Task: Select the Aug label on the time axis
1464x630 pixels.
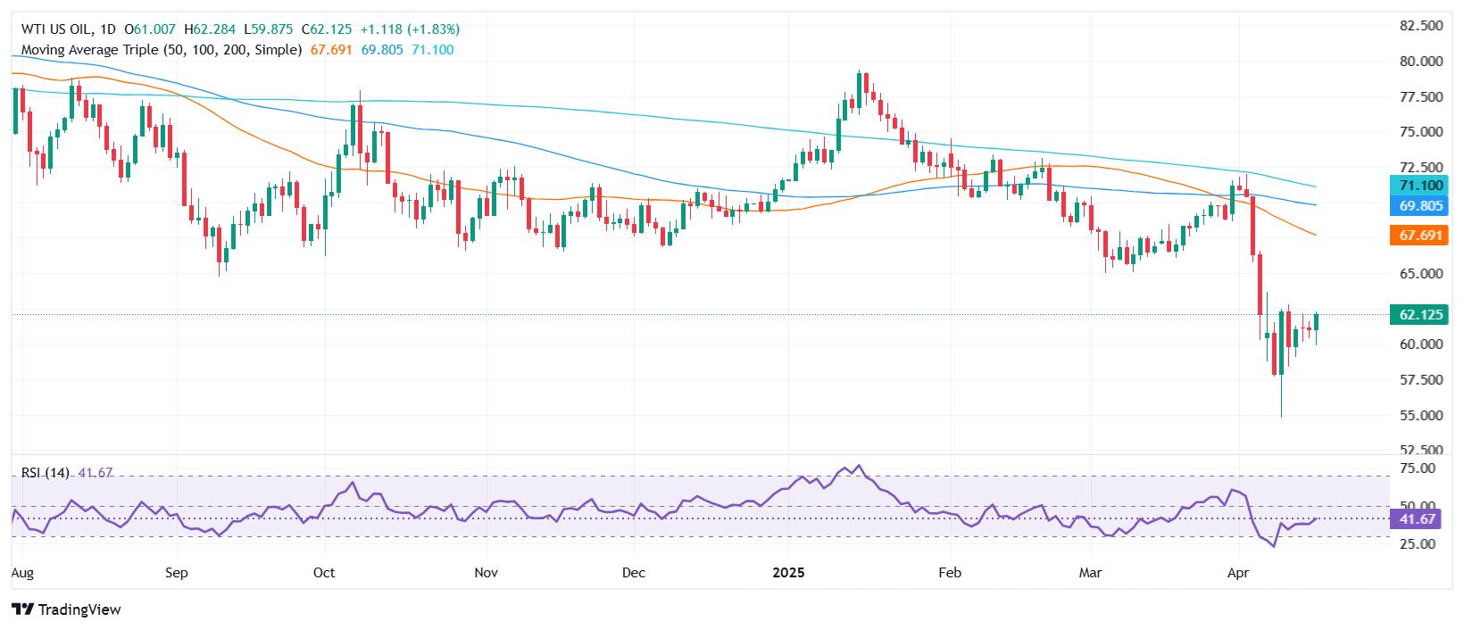Action: (21, 572)
